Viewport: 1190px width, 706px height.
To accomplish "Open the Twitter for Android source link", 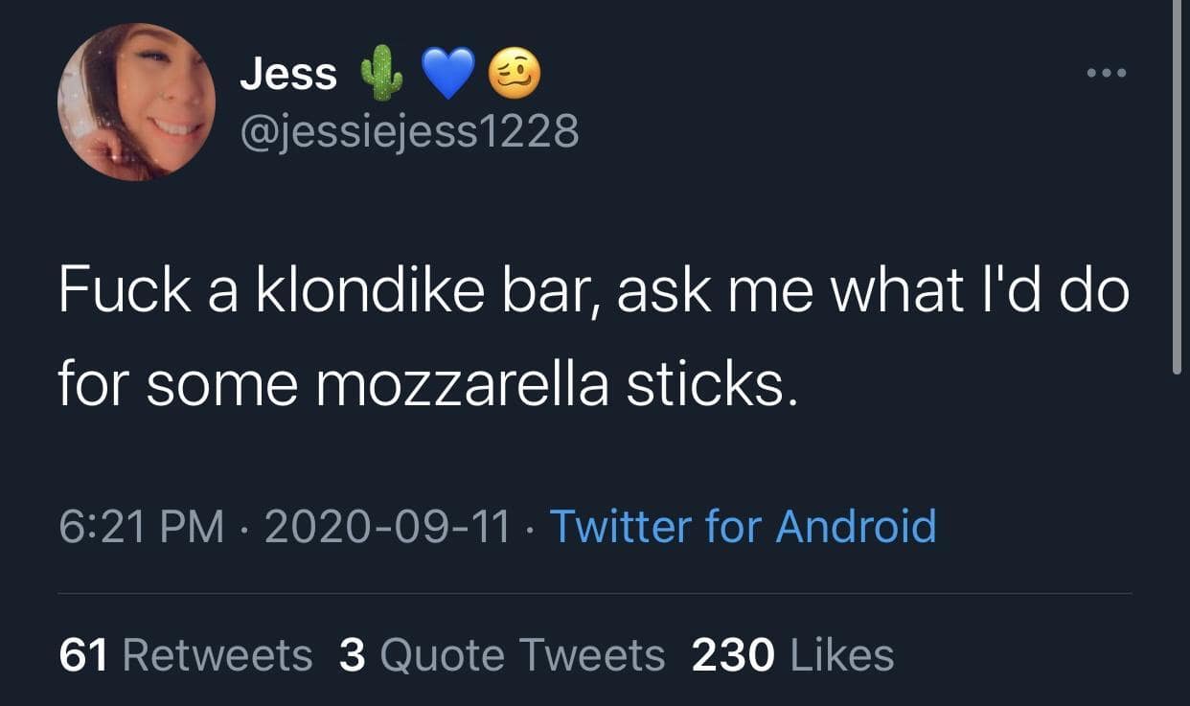I will tap(743, 527).
